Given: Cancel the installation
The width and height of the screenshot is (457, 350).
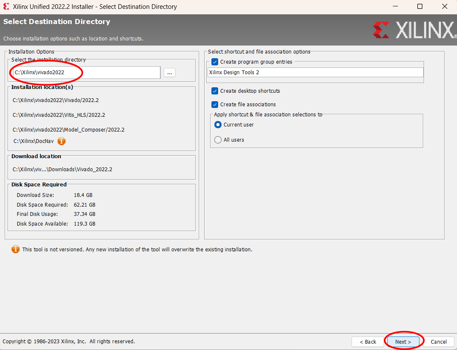Looking at the screenshot, I should pyautogui.click(x=438, y=342).
